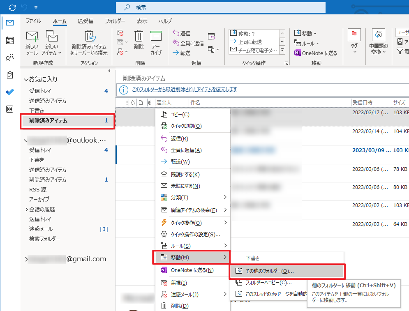
Task: Choose フォルダーへコピー(C)... in the submenu
Action: point(269,283)
